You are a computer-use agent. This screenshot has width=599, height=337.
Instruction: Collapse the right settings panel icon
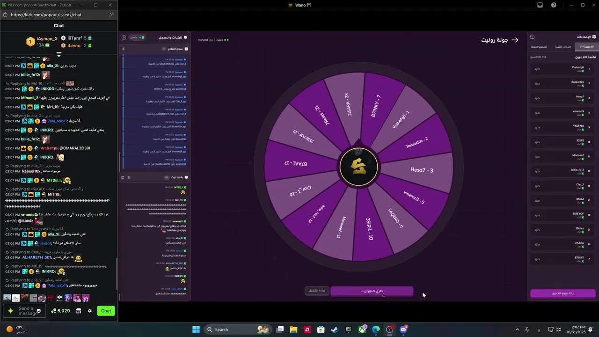pyautogui.click(x=532, y=37)
